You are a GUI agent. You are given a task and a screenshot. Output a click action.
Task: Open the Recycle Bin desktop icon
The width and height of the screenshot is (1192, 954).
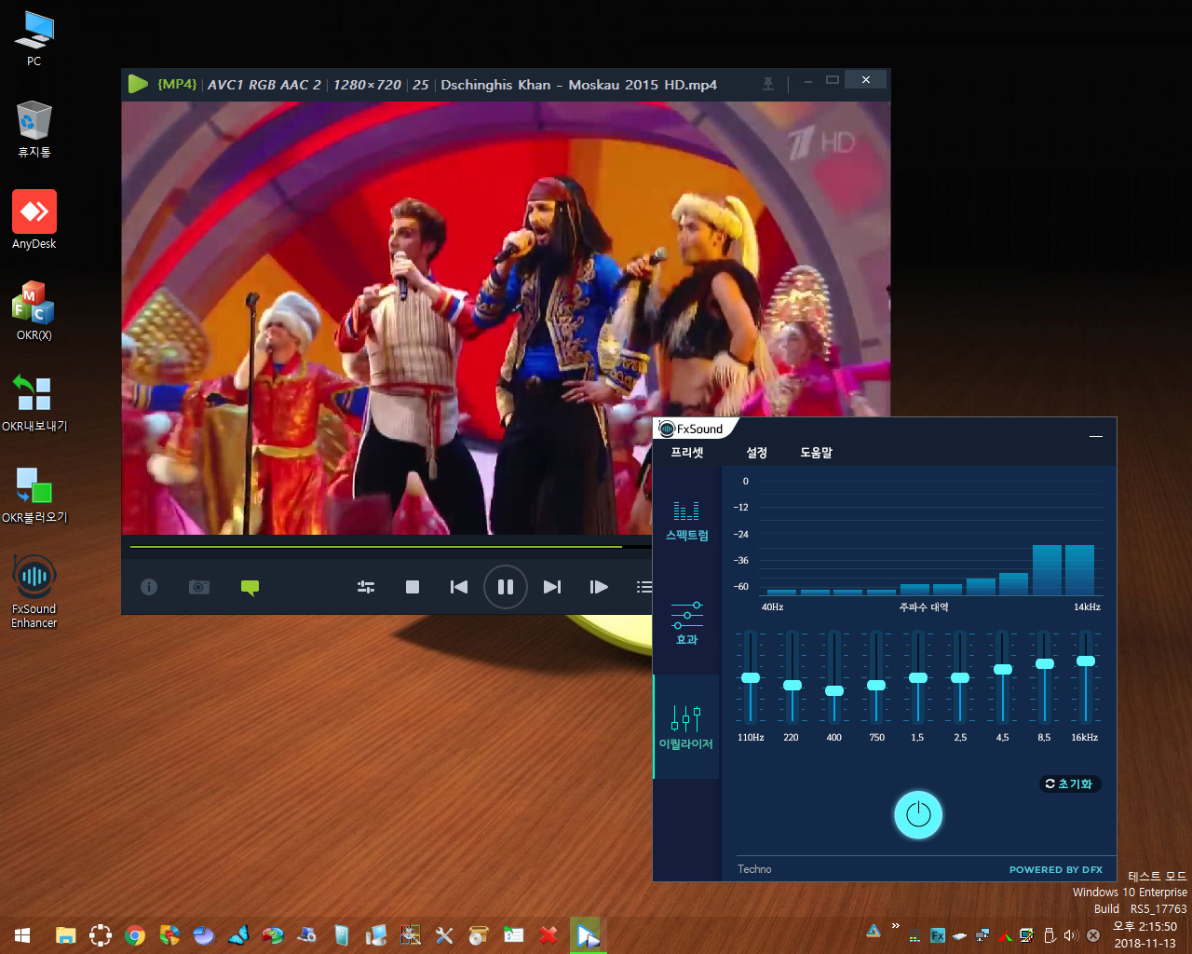(34, 129)
